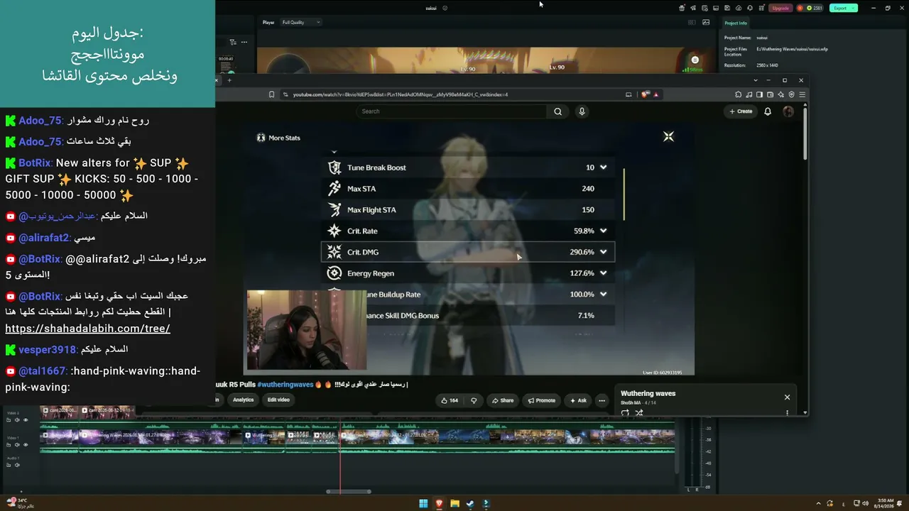Activate YouTube voice search microphone
Screen dimensions: 909x511
click(582, 111)
